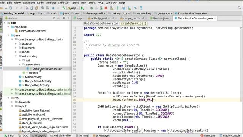This screenshot has width=243, height=137.
Task: Expand the model package arrow
Action: (x=16, y=52)
